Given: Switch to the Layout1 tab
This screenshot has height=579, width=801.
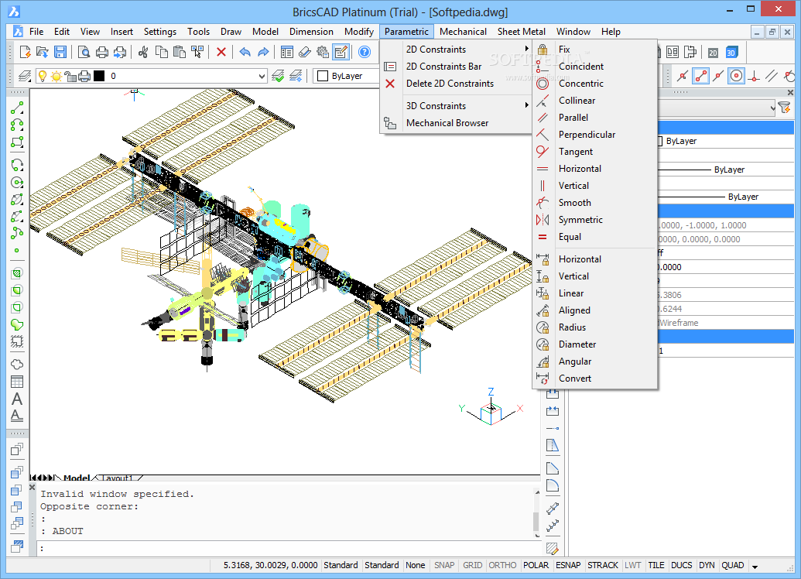Looking at the screenshot, I should pyautogui.click(x=117, y=478).
